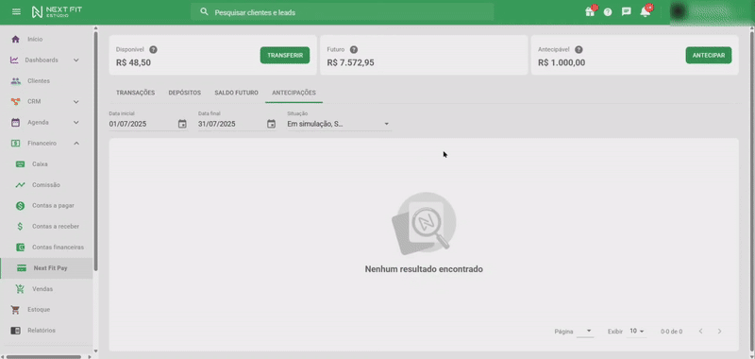
Task: Open the Situação filter dropdown
Action: pos(339,124)
